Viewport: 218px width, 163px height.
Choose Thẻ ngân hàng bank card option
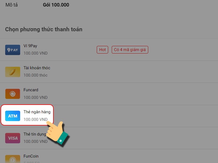[x=37, y=112]
